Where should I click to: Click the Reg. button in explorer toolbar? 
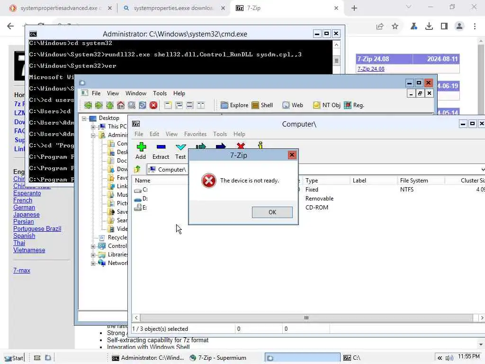(x=354, y=105)
